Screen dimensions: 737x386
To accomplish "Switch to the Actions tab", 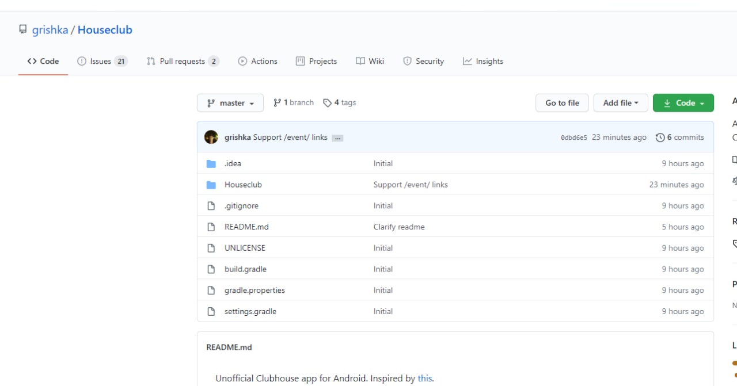I will (x=258, y=61).
